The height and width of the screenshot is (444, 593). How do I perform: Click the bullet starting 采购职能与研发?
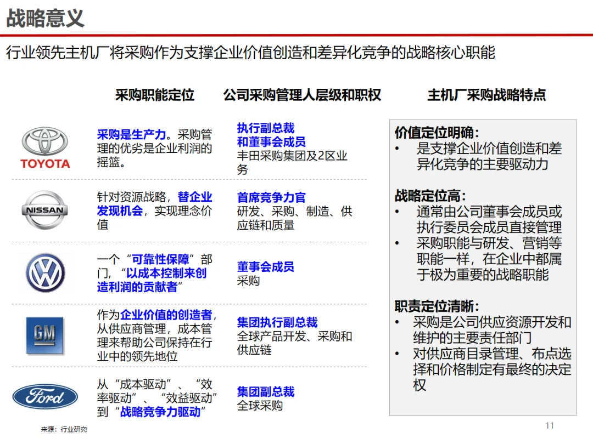tap(489, 259)
